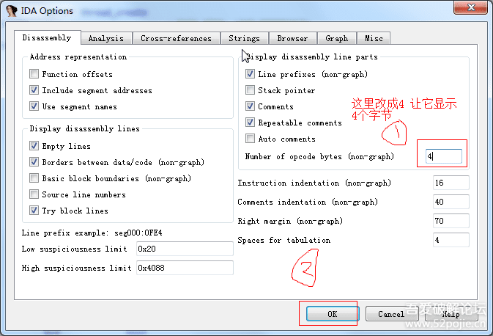Click the Display disassembly lines group label
This screenshot has height=336, width=493.
pyautogui.click(x=84, y=129)
